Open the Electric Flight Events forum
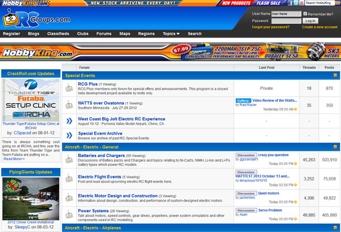341x232 pixels. (x=99, y=177)
